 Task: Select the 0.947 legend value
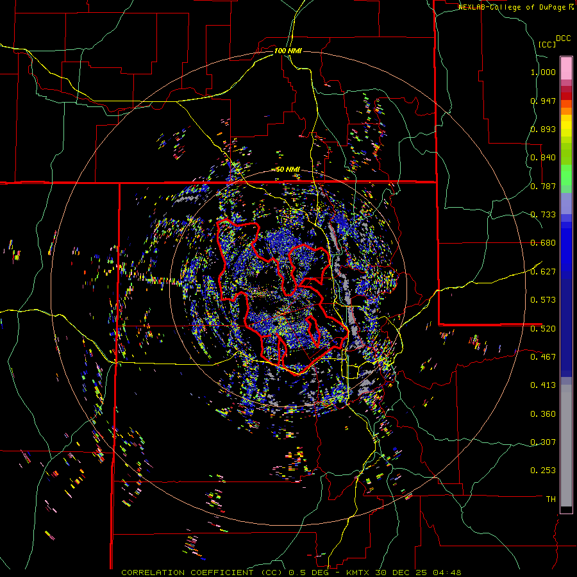(543, 101)
